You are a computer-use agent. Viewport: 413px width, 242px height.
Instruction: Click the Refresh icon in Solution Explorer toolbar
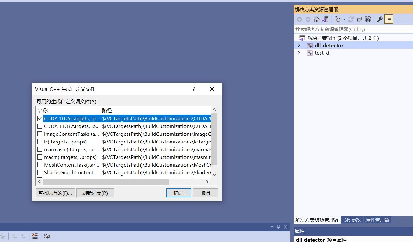pos(351,19)
